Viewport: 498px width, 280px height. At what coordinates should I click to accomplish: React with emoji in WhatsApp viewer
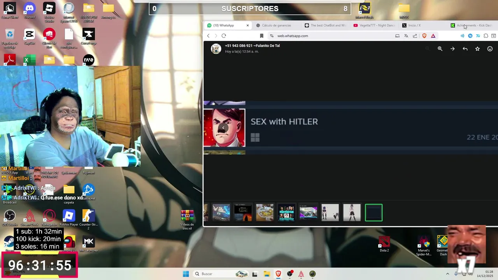490,49
